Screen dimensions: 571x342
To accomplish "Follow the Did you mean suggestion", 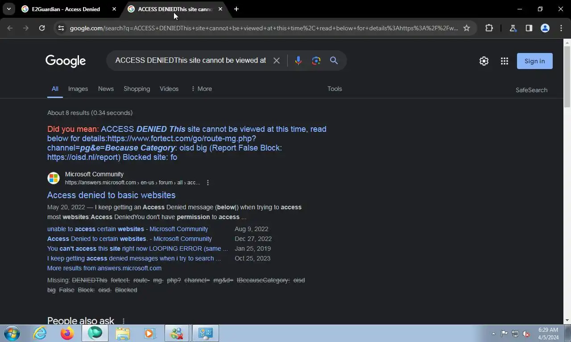I will 186,143.
